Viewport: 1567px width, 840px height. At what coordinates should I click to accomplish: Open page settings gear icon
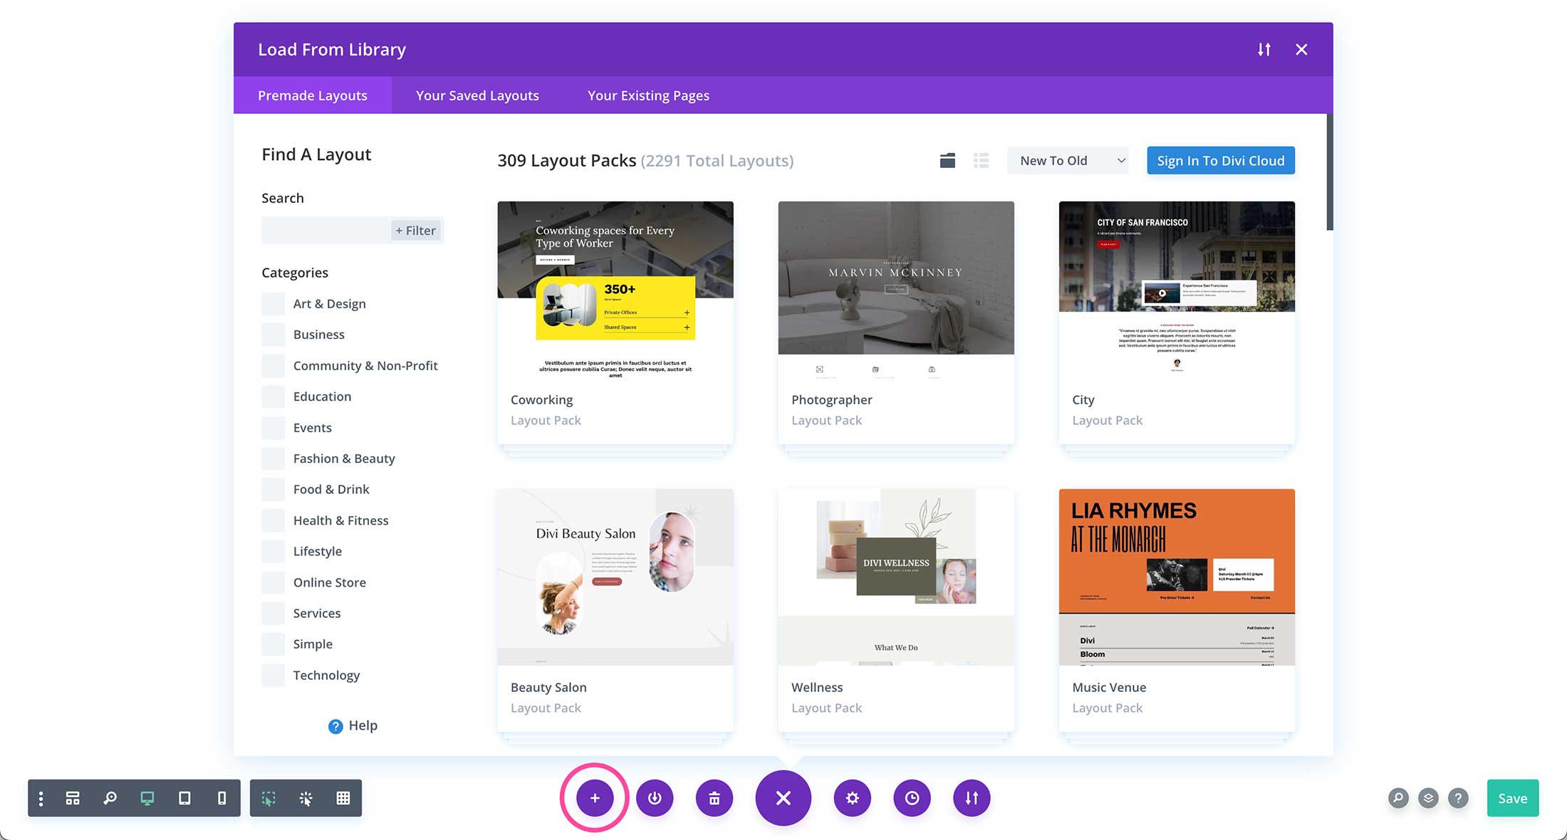point(853,798)
